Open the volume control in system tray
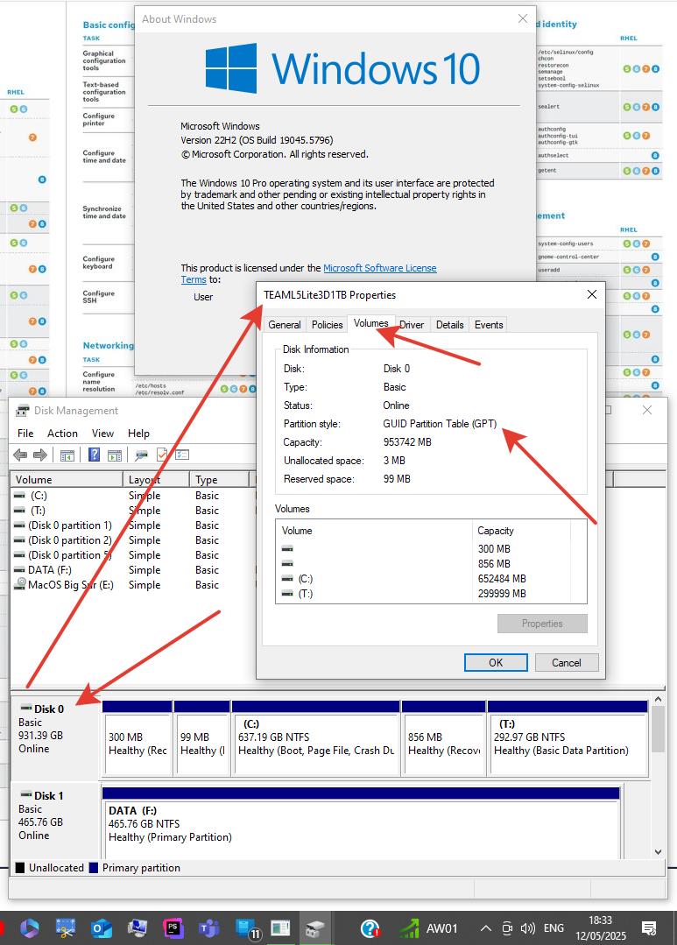 point(528,928)
